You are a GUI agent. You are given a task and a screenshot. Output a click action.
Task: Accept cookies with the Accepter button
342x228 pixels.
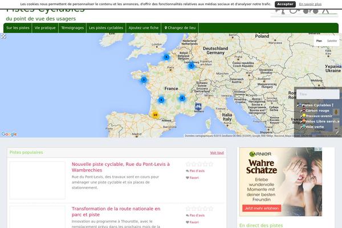[x=285, y=4]
